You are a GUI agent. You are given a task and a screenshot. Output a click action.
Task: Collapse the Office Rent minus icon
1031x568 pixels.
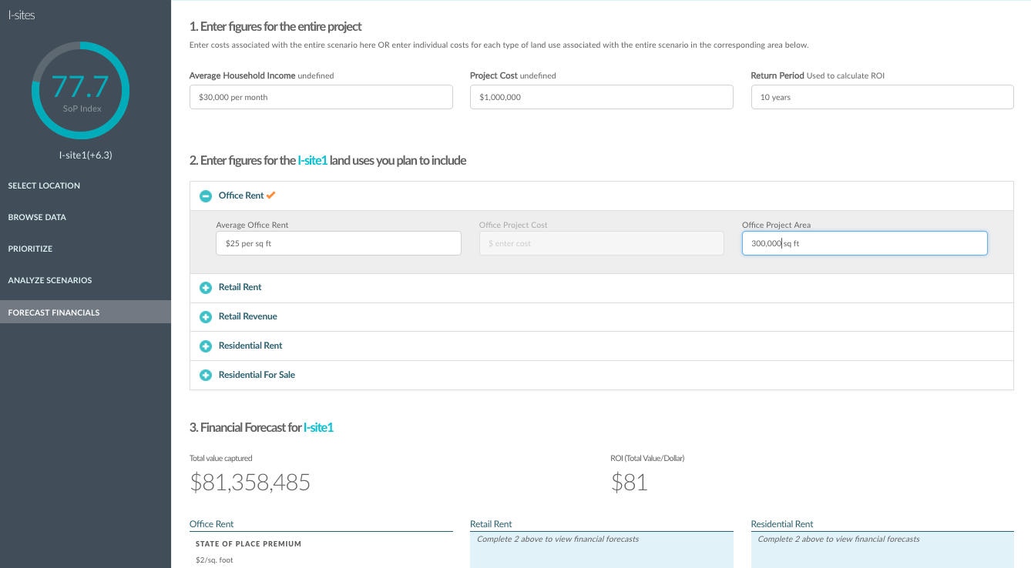(x=206, y=196)
